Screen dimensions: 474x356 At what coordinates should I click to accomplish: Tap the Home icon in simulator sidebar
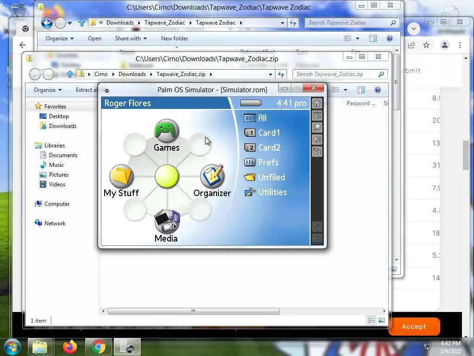point(317,103)
